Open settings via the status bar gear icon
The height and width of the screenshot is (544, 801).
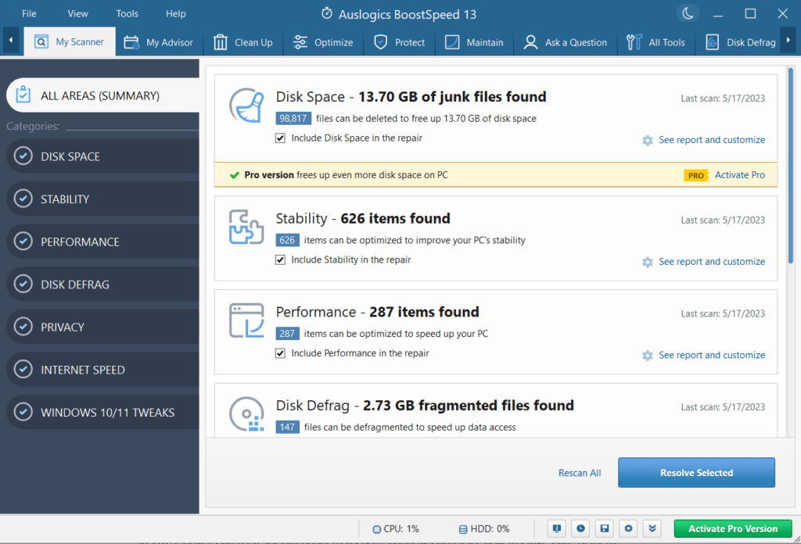point(628,528)
